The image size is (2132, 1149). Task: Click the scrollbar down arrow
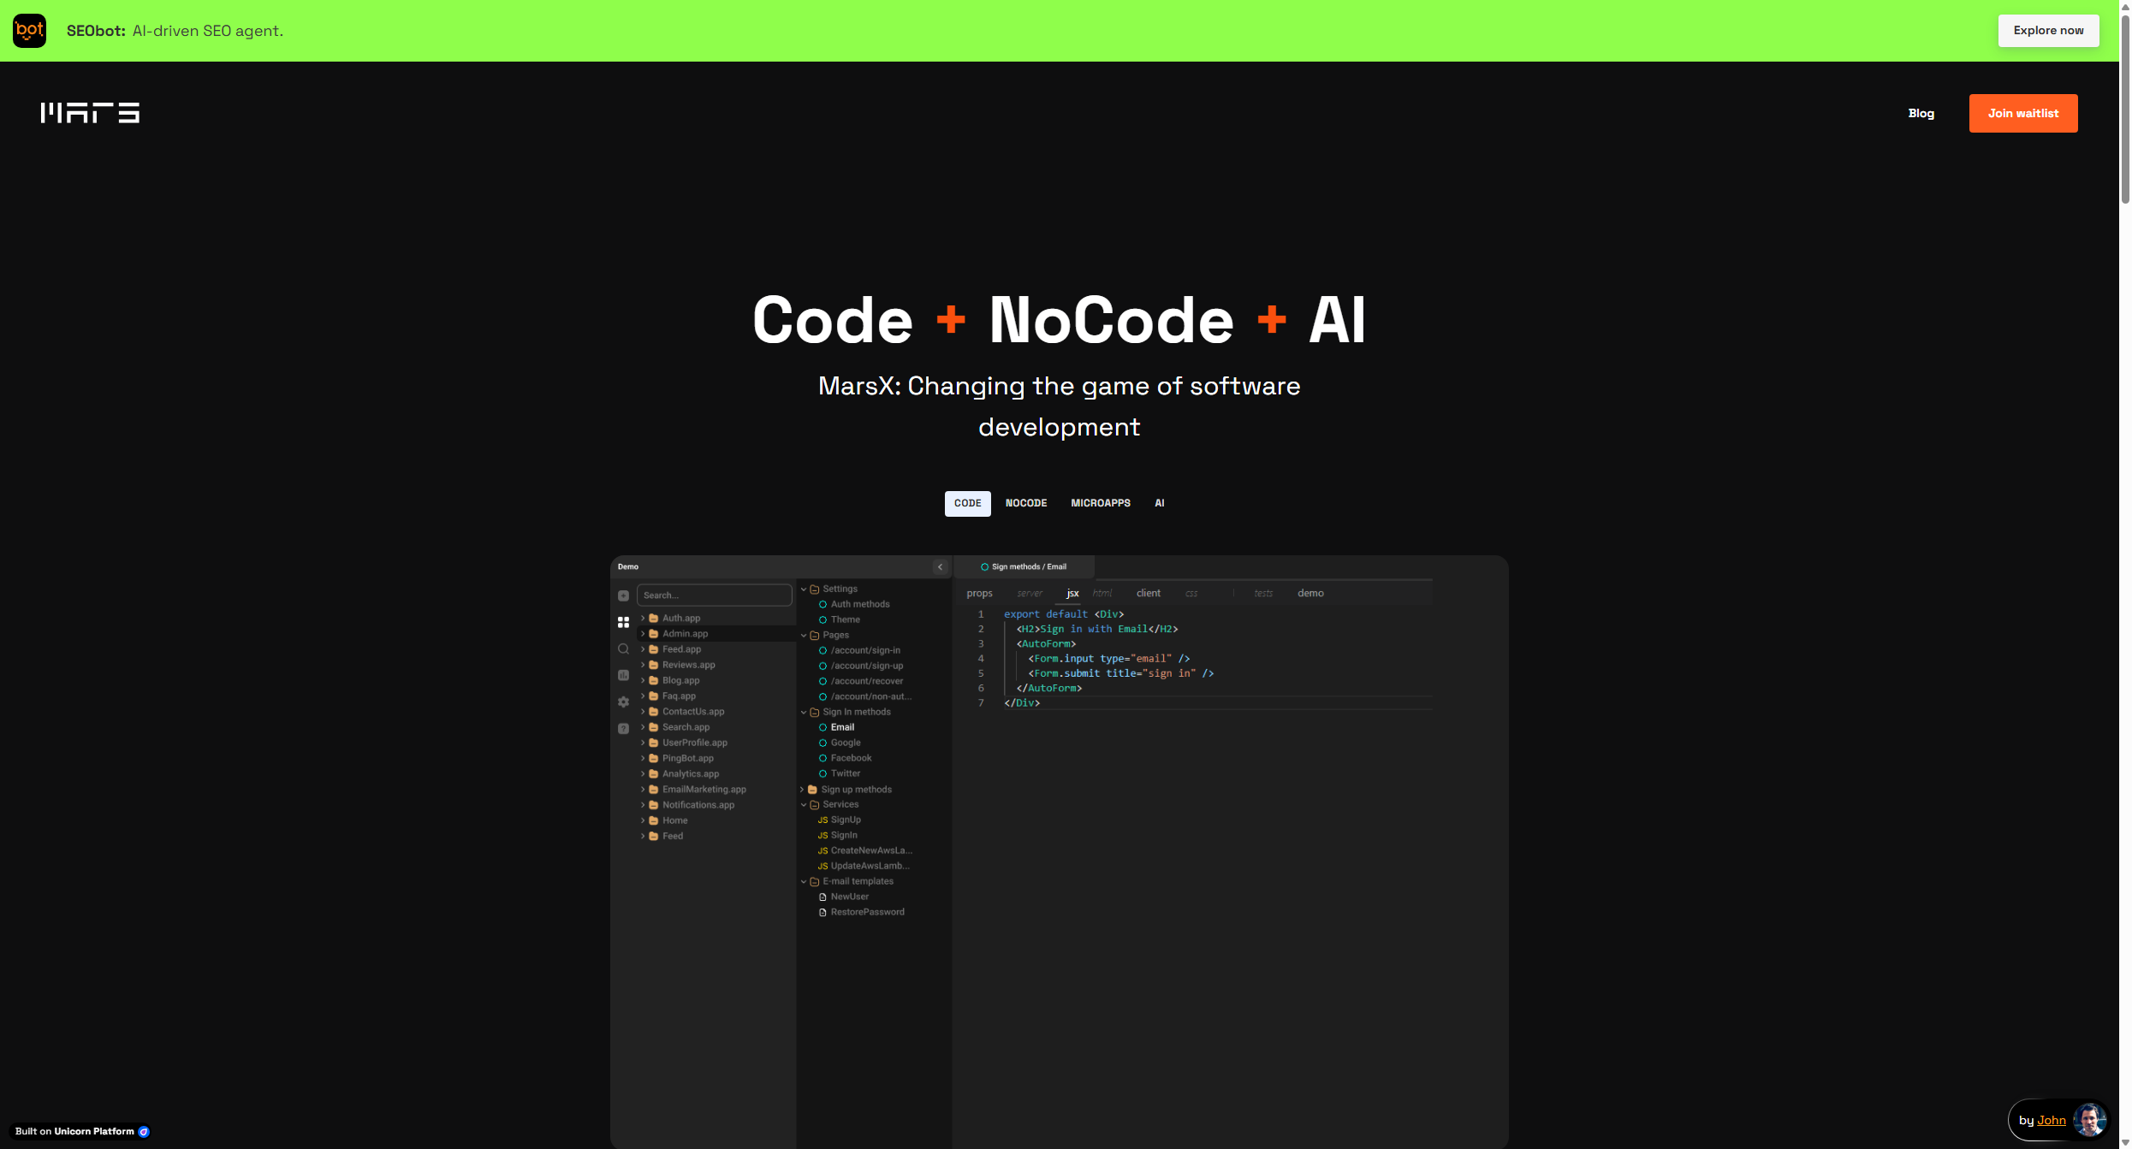tap(2125, 1143)
